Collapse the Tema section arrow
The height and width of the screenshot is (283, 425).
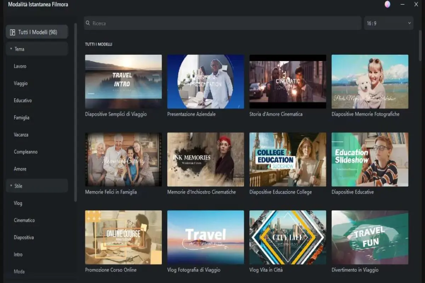click(11, 49)
